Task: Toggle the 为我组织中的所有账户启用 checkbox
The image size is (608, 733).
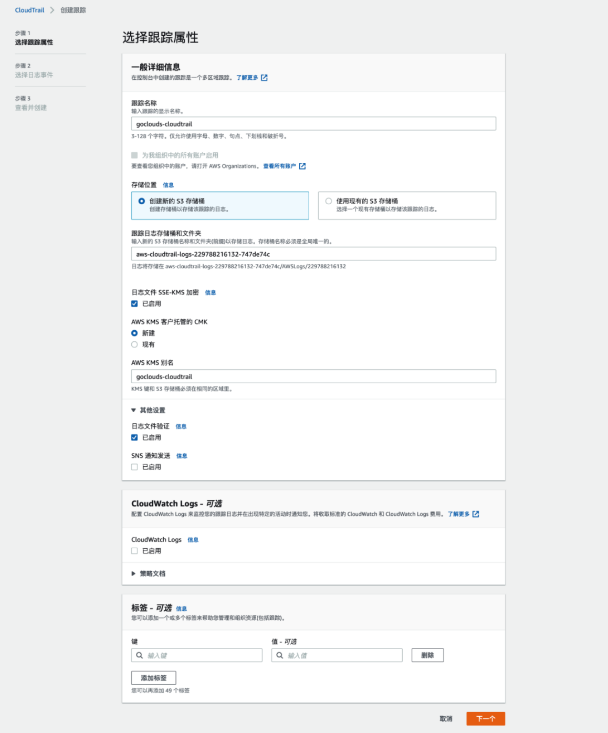Action: click(134, 155)
